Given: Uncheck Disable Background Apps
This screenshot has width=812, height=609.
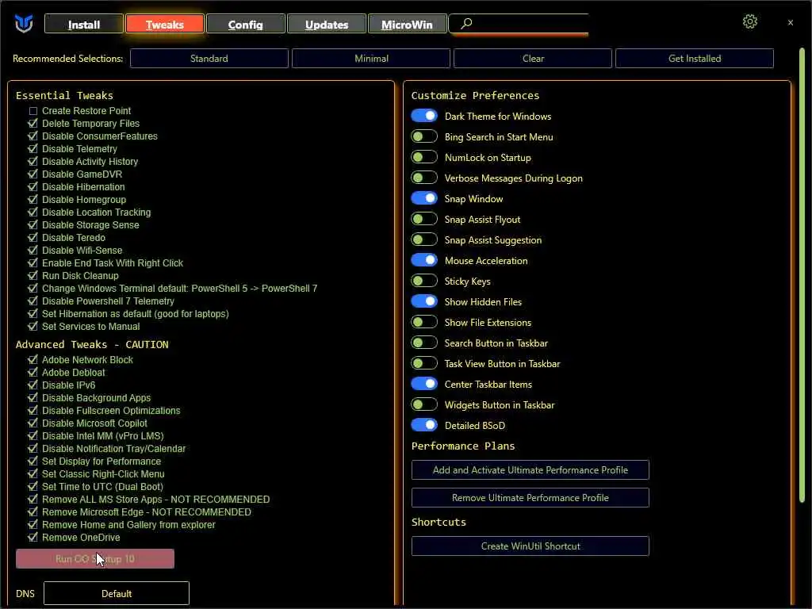Looking at the screenshot, I should (33, 398).
